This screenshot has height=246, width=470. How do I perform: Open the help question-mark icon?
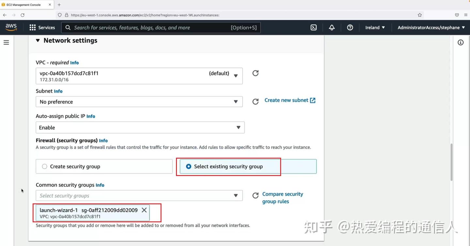coord(350,27)
